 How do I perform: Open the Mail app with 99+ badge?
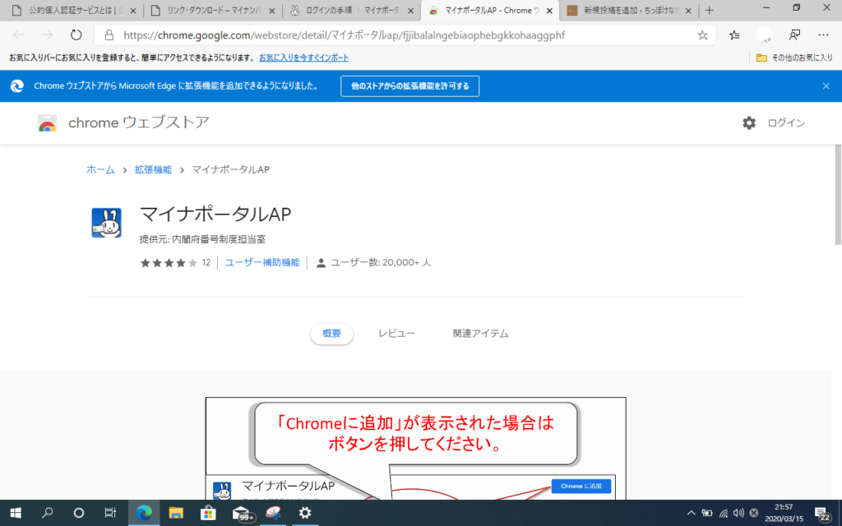243,514
